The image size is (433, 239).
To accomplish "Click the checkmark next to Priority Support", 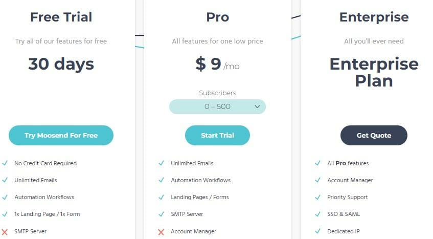I will coord(317,197).
